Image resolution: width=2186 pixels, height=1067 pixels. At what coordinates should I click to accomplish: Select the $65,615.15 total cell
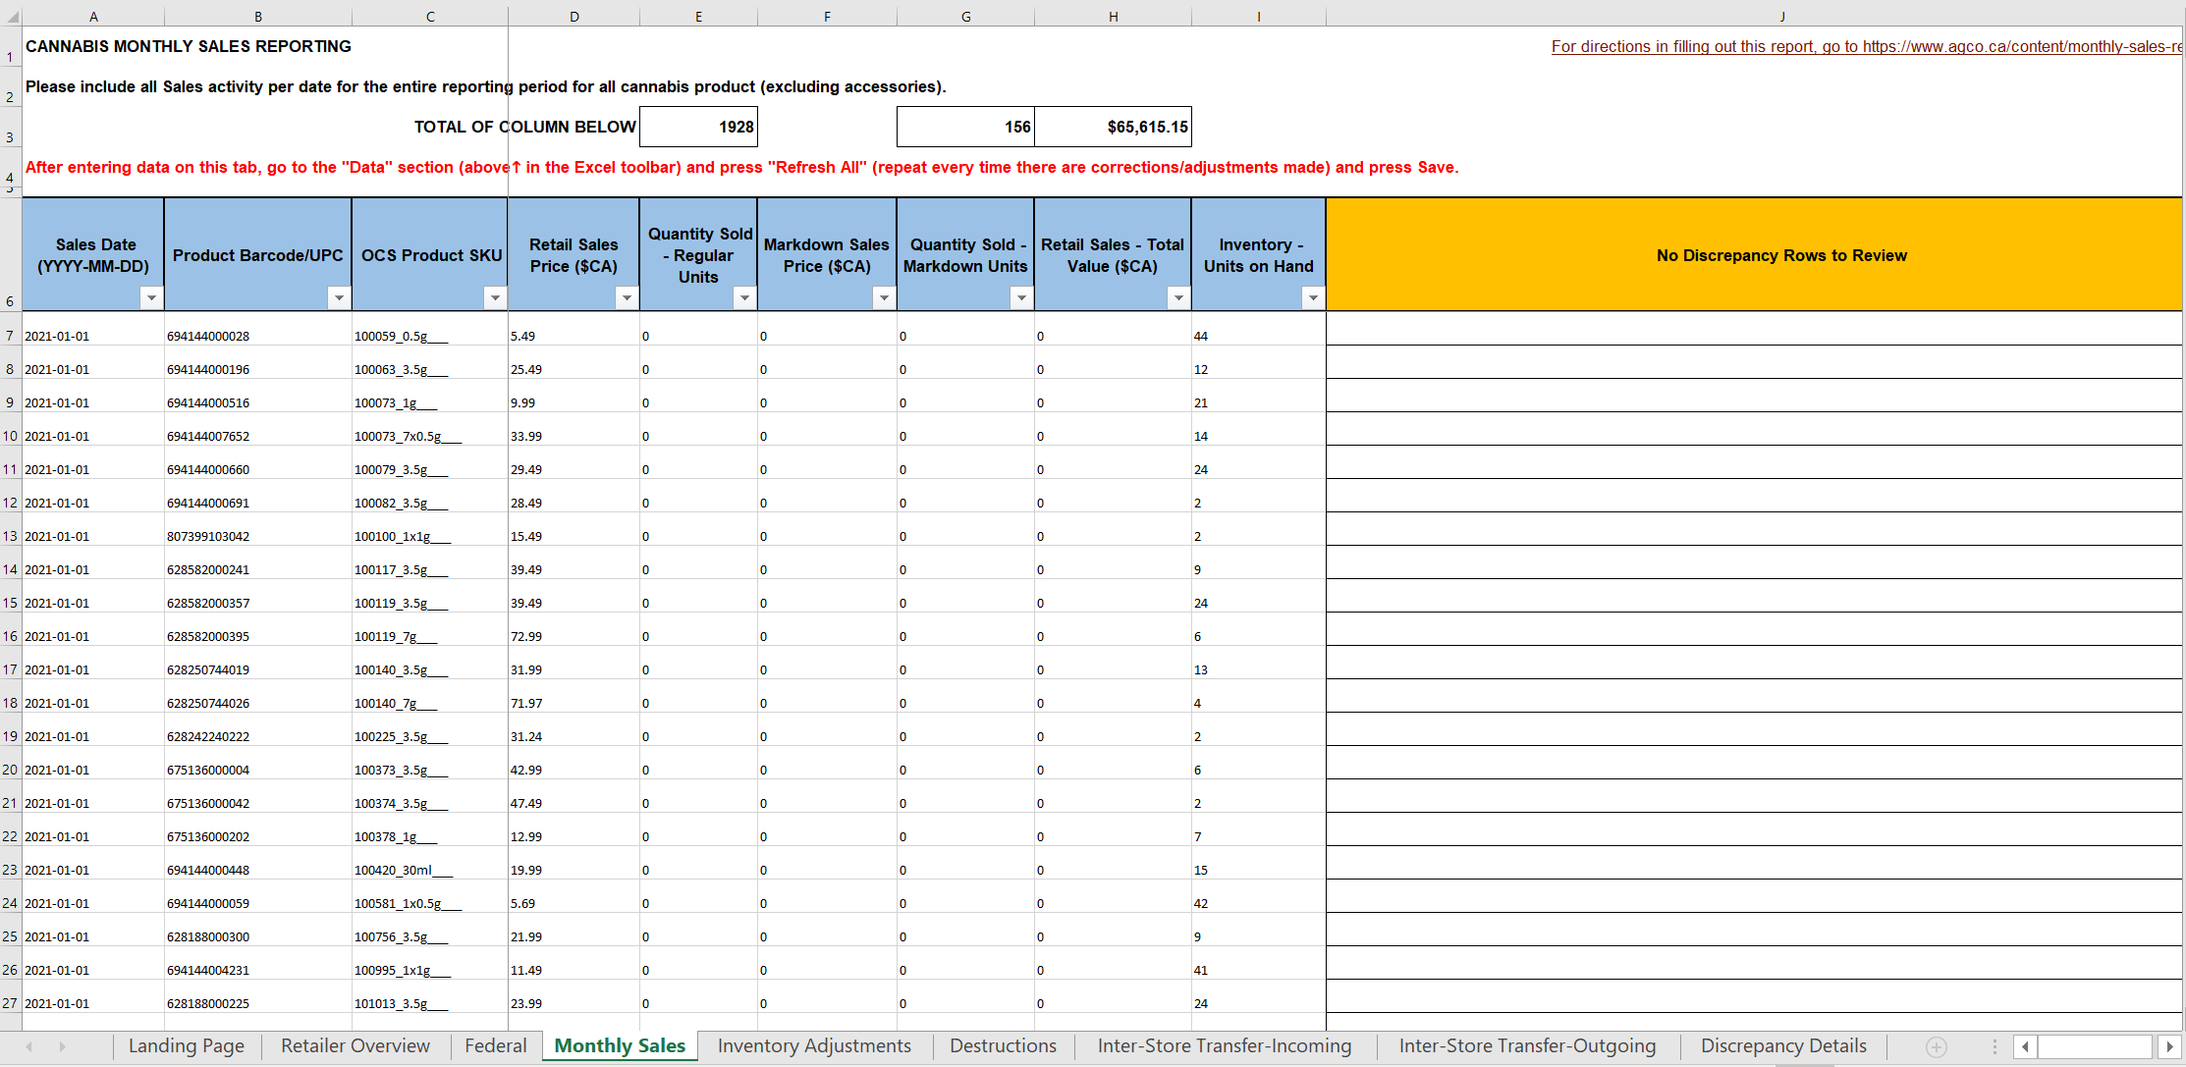tap(1113, 127)
